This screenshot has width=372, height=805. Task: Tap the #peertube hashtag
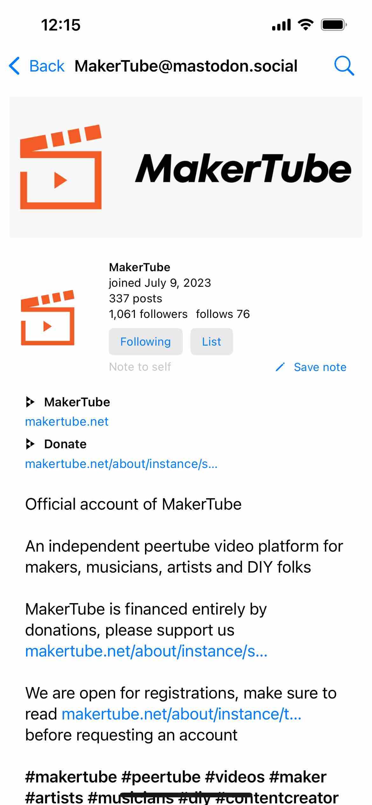[161, 777]
